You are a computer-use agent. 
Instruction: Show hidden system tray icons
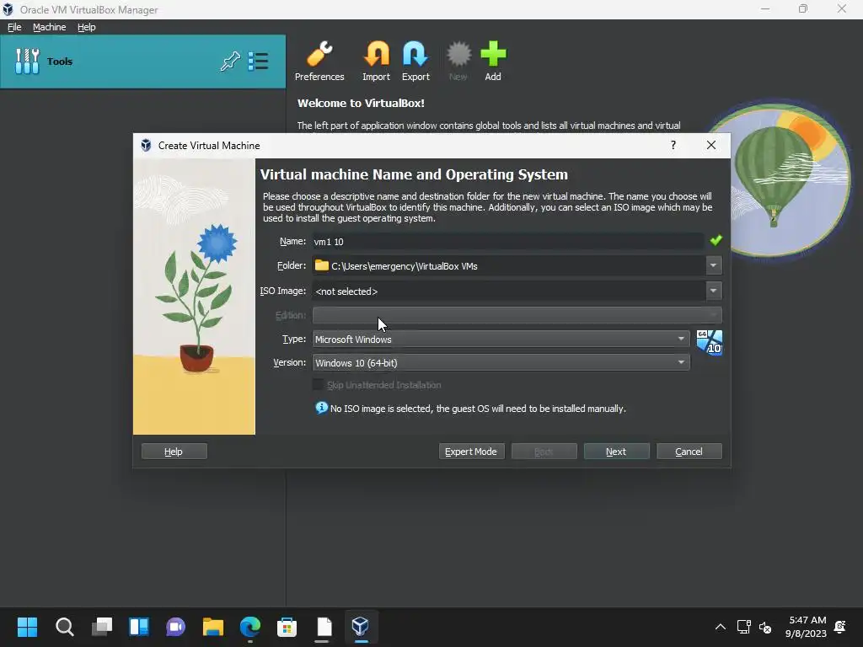coord(720,627)
